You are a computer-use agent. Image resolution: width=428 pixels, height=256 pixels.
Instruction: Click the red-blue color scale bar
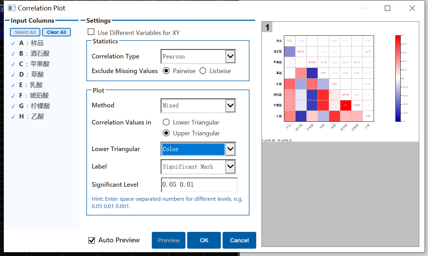pyautogui.click(x=398, y=78)
